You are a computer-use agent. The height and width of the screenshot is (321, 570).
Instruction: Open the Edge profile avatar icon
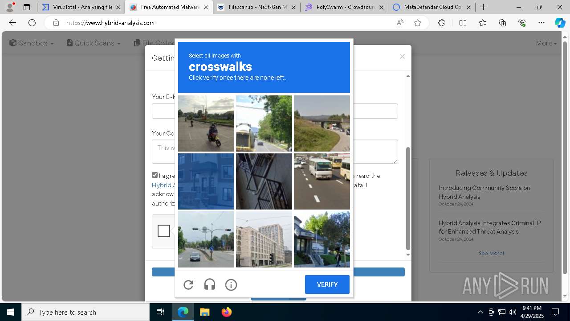9,7
